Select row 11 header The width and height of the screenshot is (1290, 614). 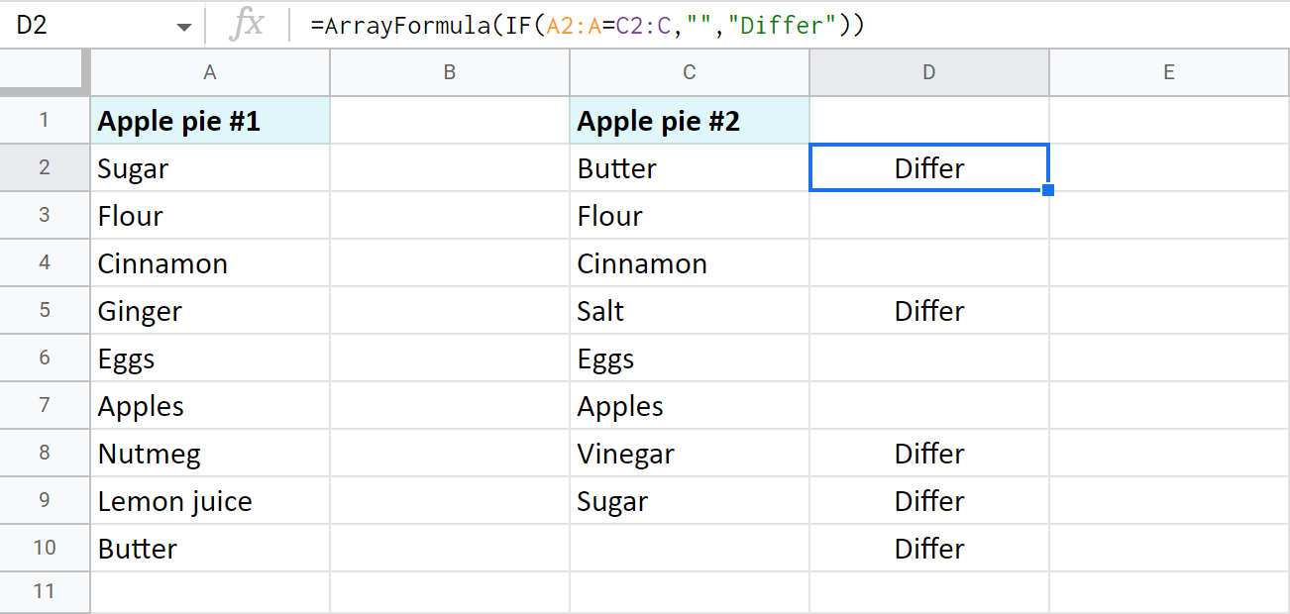pos(45,591)
